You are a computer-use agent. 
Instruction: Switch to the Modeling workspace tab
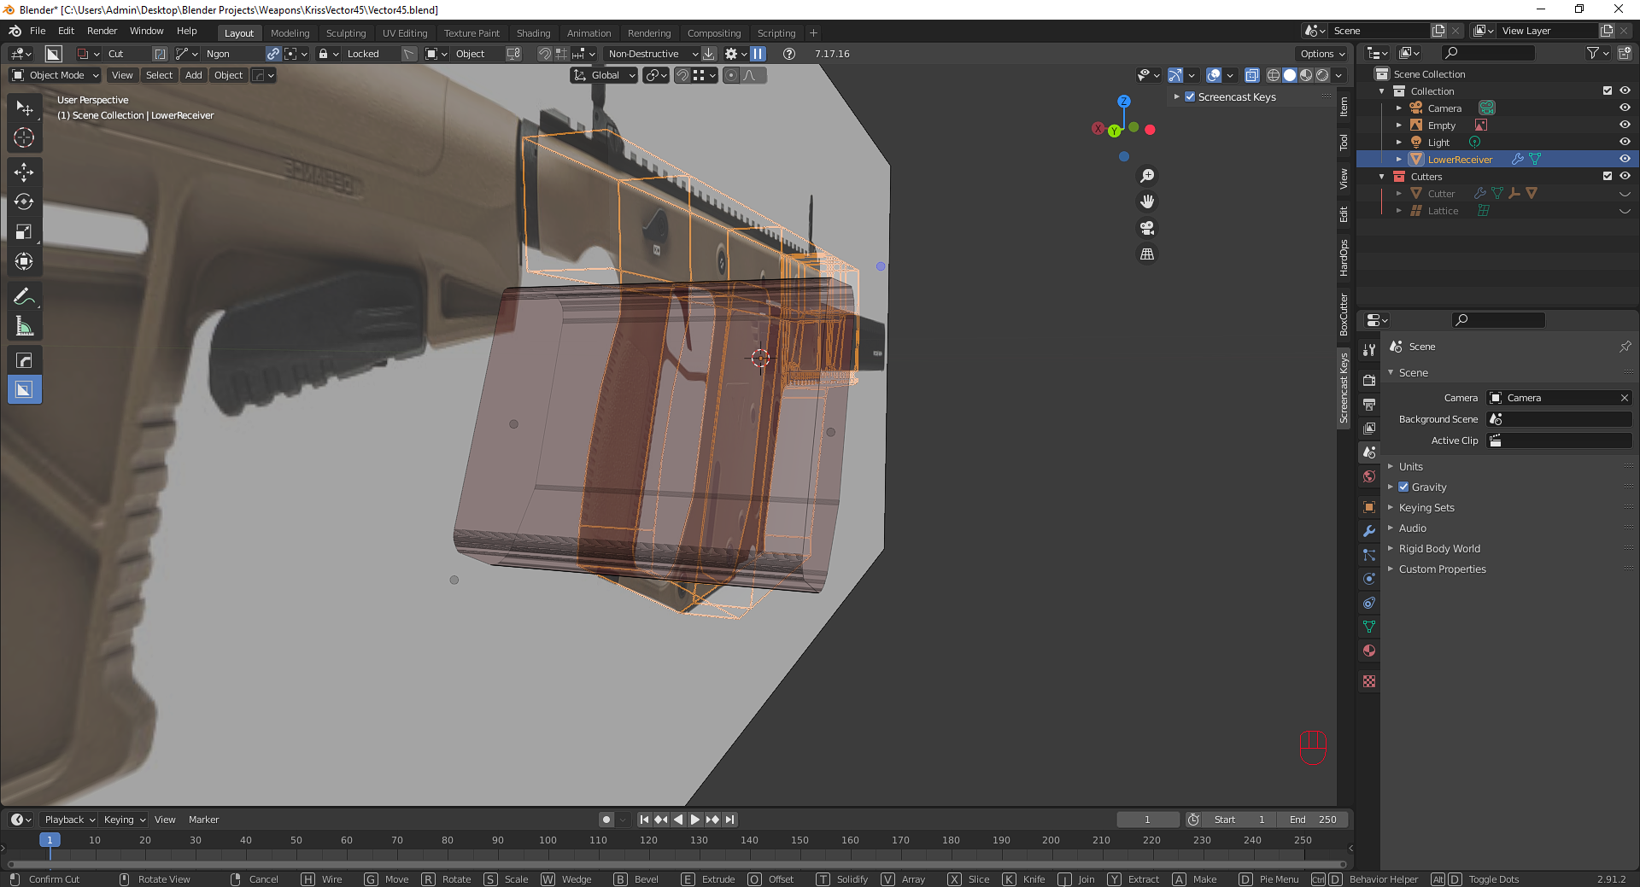(x=290, y=33)
